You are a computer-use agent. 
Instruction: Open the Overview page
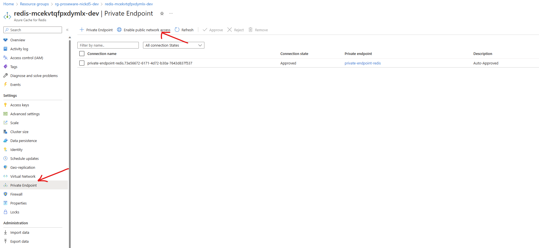[x=18, y=40]
